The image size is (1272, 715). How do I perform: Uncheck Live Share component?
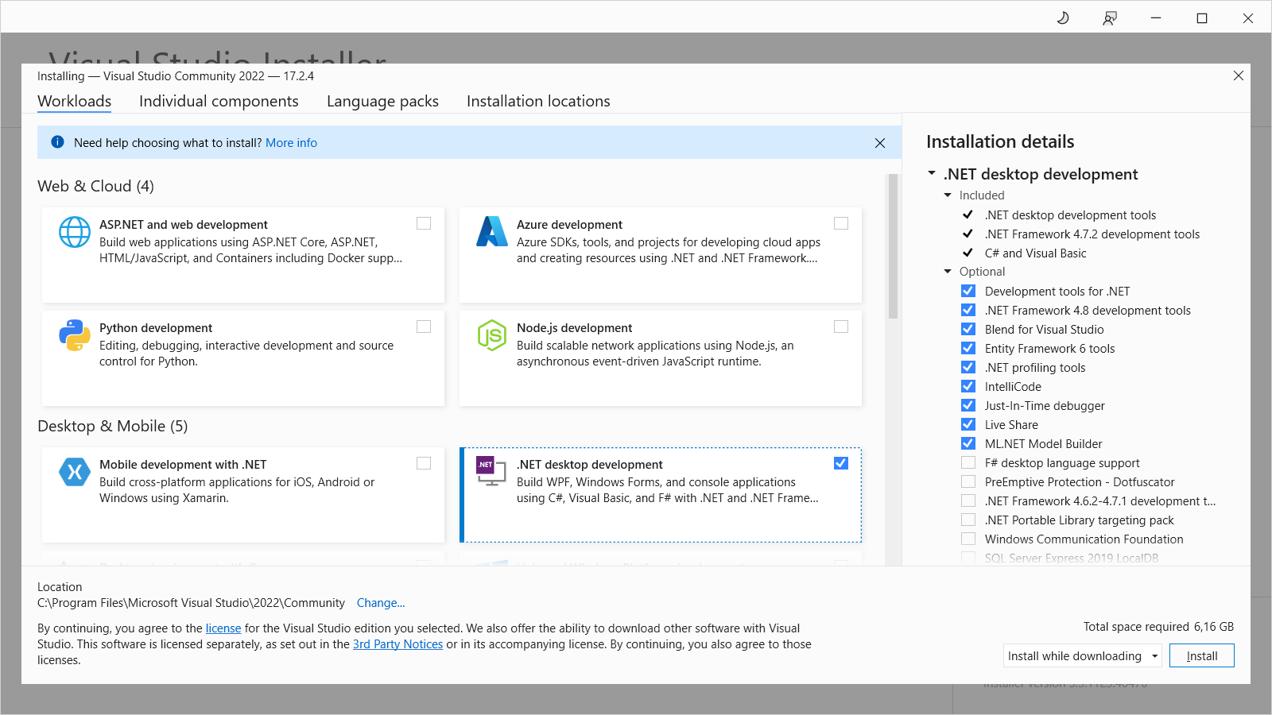click(x=968, y=424)
